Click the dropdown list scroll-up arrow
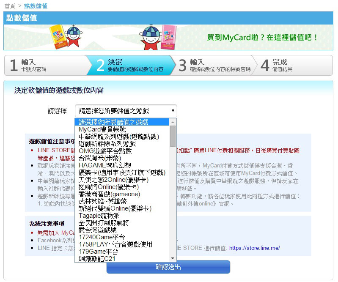Viewport: 338px width, 282px height. tap(173, 122)
